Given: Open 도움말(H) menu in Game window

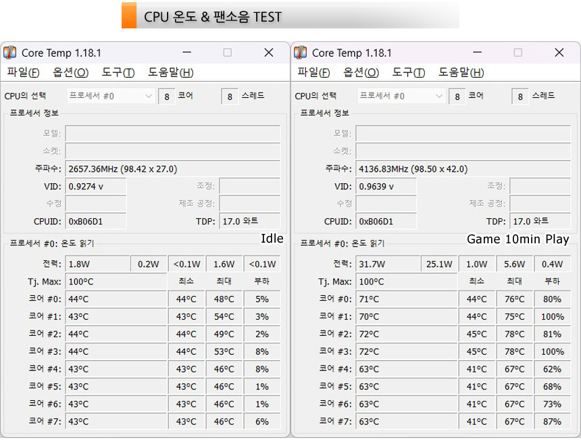Looking at the screenshot, I should click(x=461, y=72).
